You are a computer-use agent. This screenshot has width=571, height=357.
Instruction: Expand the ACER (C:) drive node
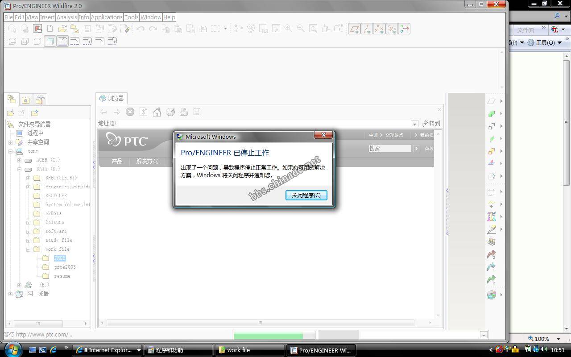pyautogui.click(x=19, y=160)
